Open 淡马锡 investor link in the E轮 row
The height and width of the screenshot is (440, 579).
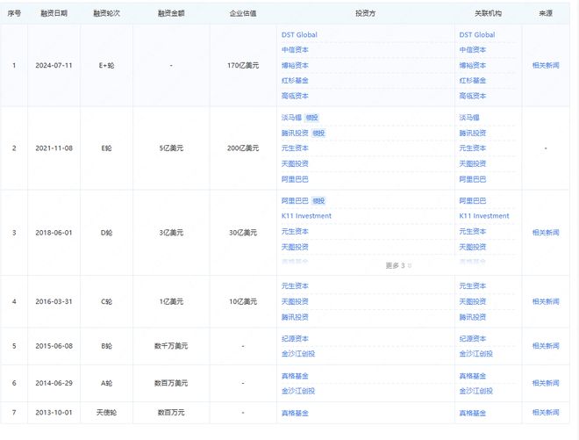(x=291, y=118)
